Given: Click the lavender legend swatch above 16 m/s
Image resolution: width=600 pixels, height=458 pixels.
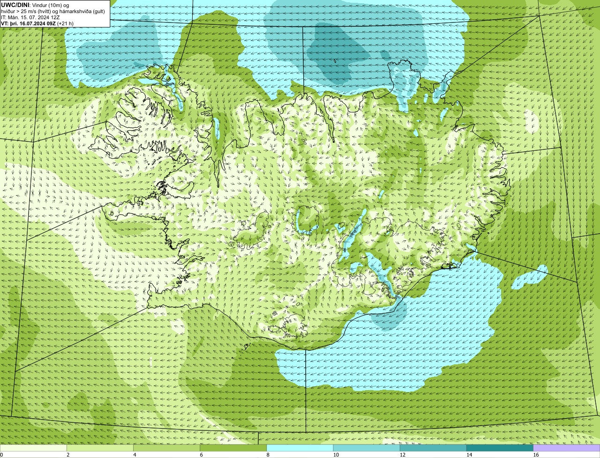Looking at the screenshot, I should coord(567,448).
